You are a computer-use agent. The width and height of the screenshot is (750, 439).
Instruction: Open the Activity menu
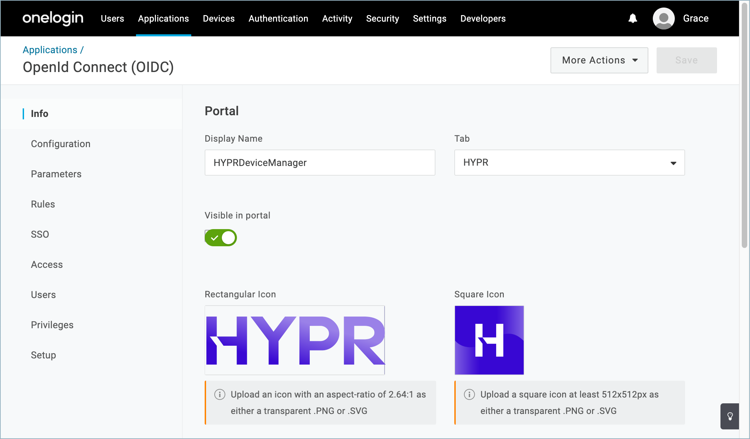(x=337, y=19)
